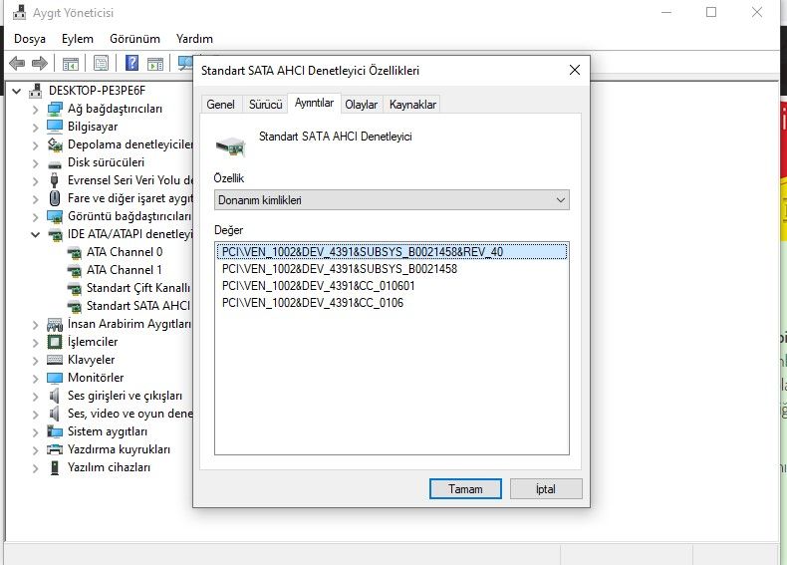Click the Forward arrow toolbar icon

[39, 64]
